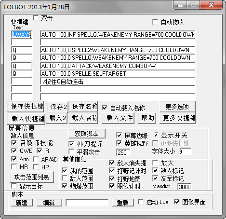Click 保存名称 button
This screenshot has width=226, height=219.
pos(83,107)
